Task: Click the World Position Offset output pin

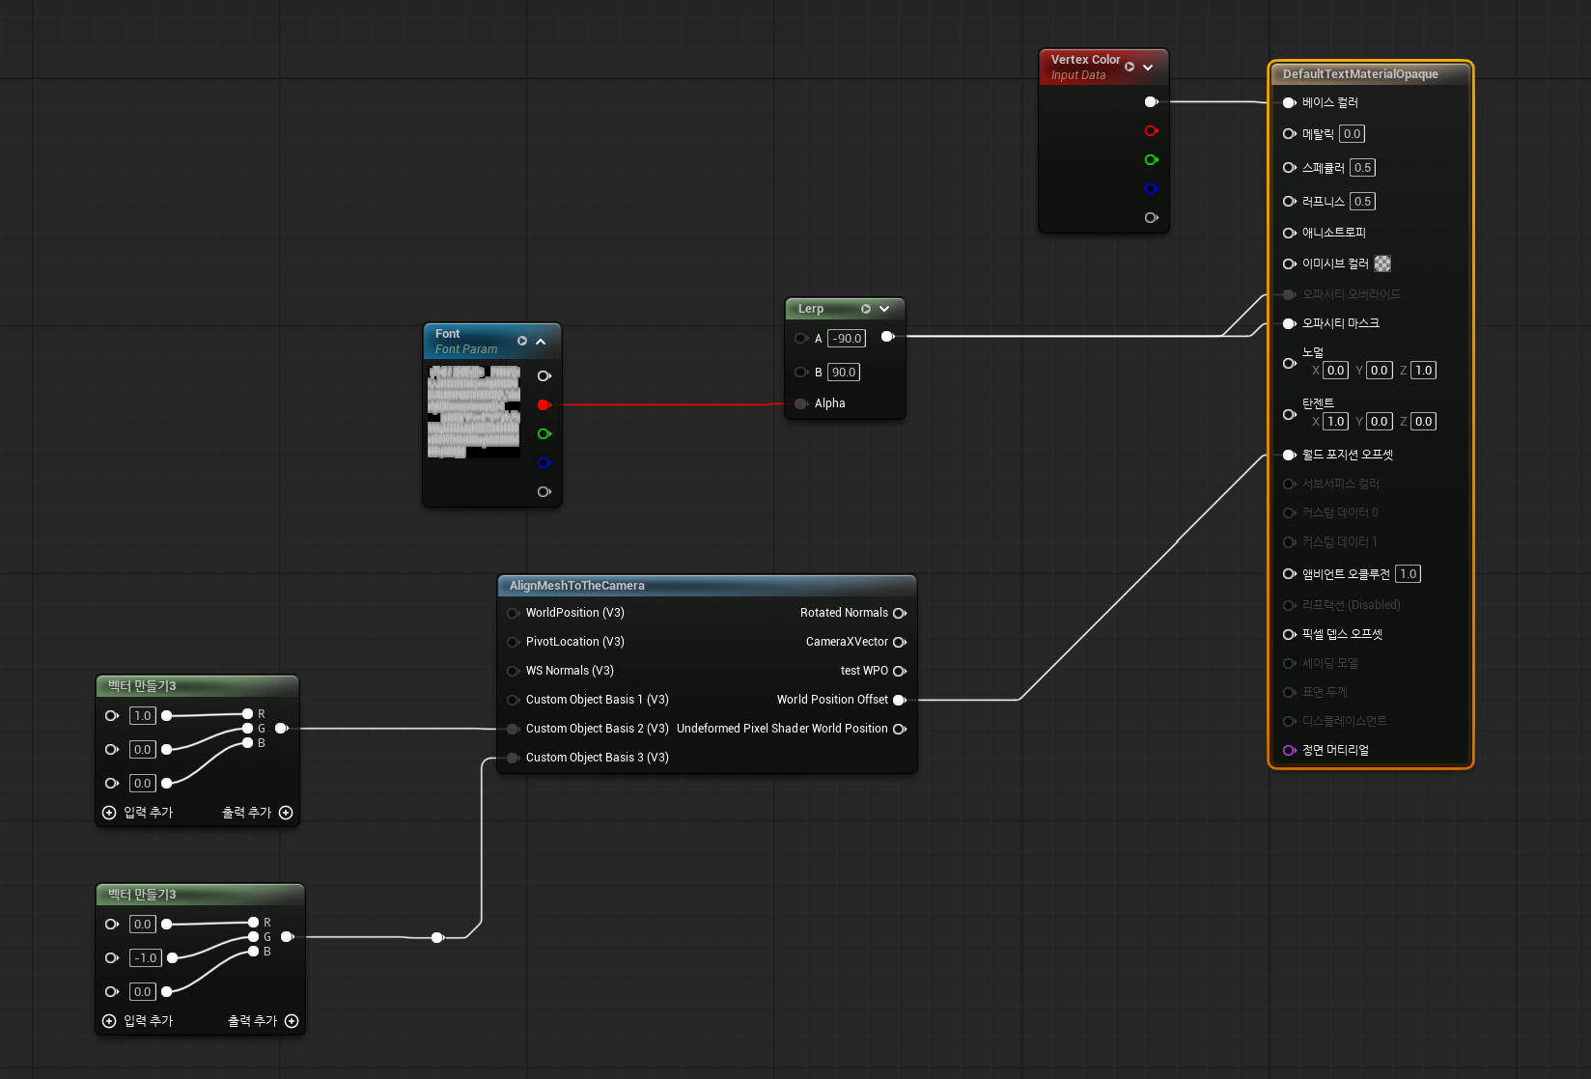Action: tap(900, 700)
